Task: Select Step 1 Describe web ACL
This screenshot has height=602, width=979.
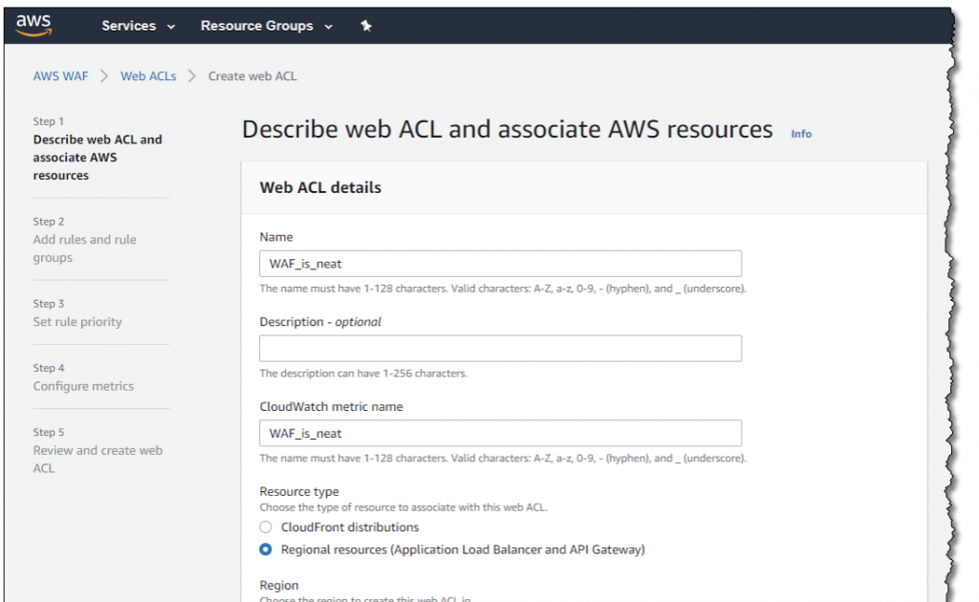Action: click(98, 158)
